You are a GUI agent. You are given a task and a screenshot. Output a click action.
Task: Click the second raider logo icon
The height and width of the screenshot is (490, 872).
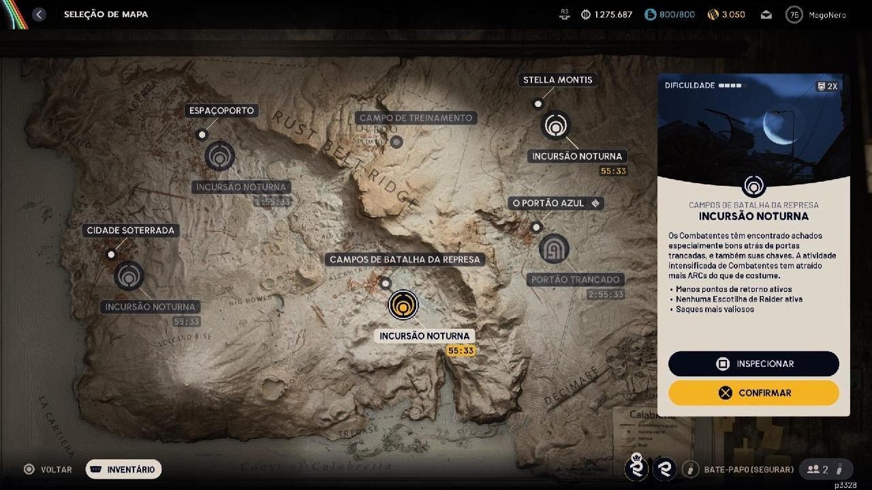[x=664, y=469]
